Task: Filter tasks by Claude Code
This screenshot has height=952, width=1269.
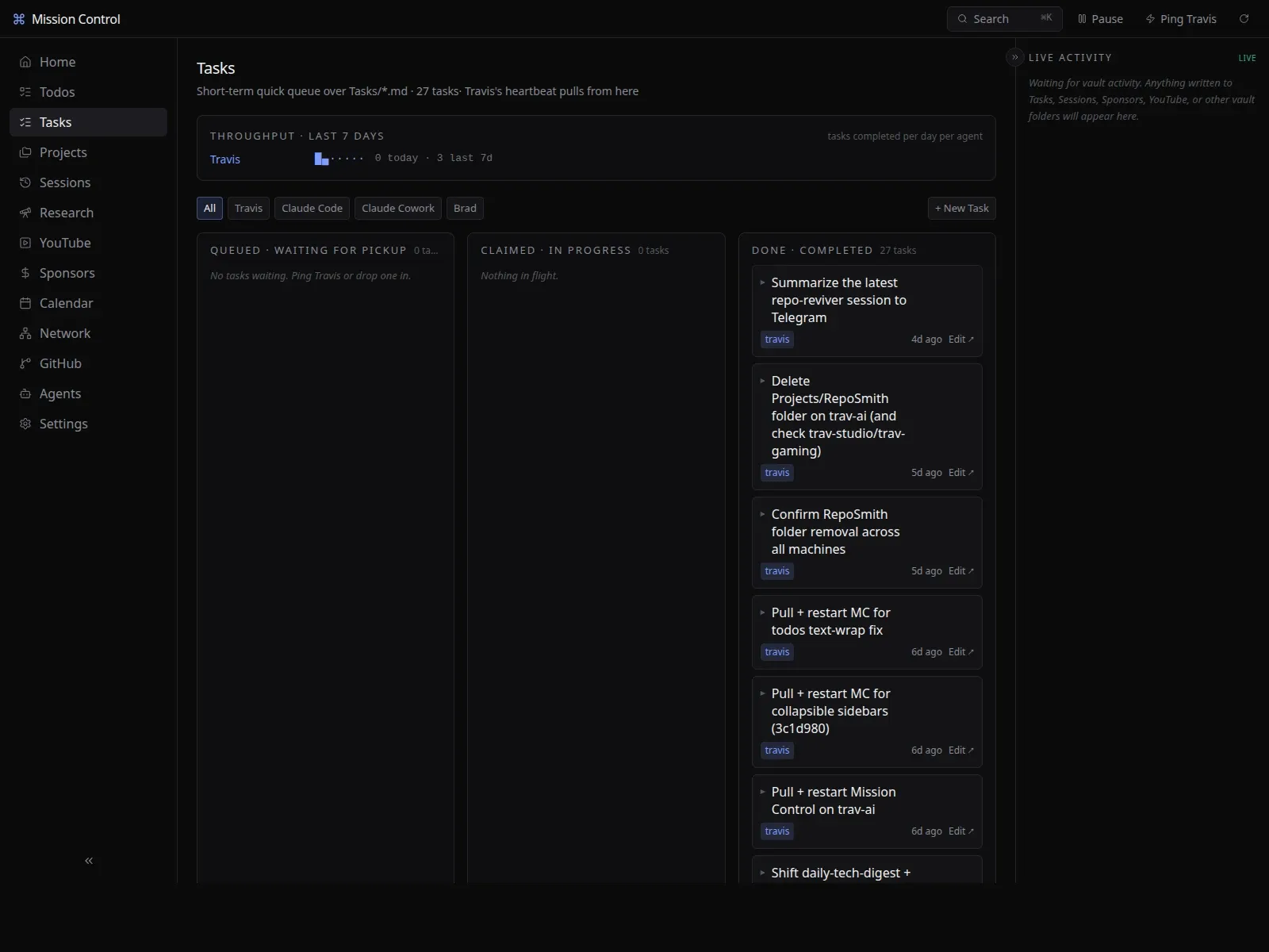Action: [x=312, y=208]
